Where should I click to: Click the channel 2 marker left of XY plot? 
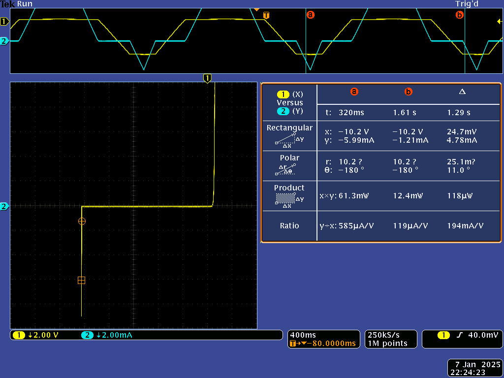[x=4, y=206]
